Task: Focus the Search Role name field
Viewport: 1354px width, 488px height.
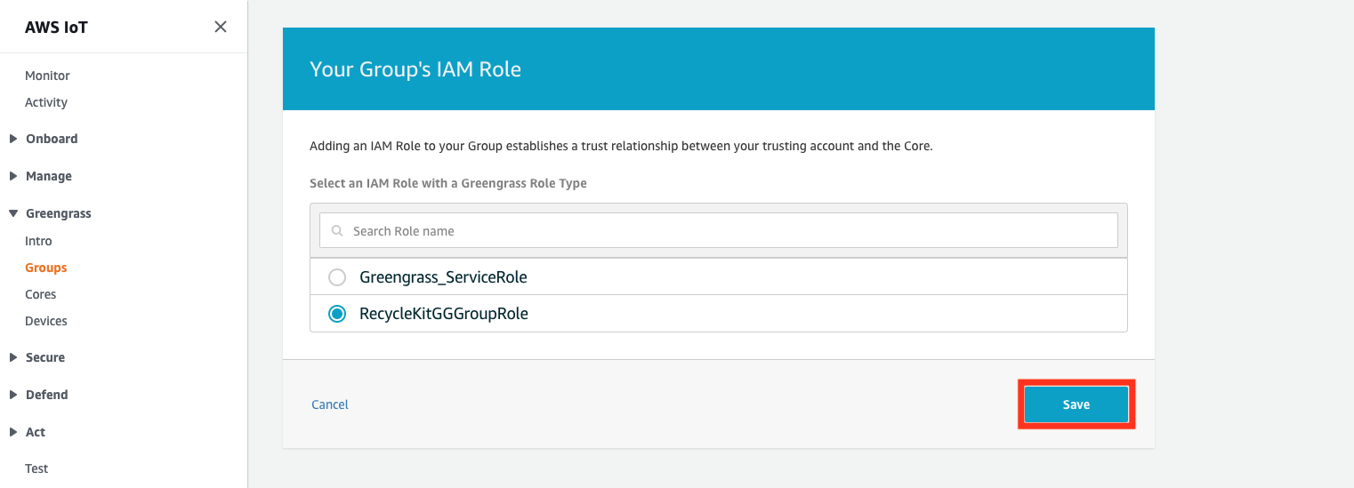Action: click(719, 230)
